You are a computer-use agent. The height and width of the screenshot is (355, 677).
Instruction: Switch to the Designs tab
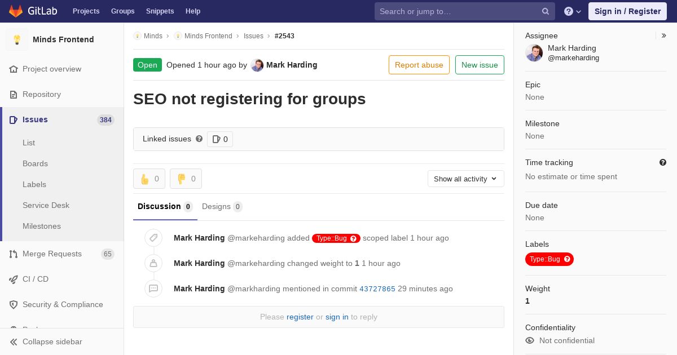coord(222,206)
